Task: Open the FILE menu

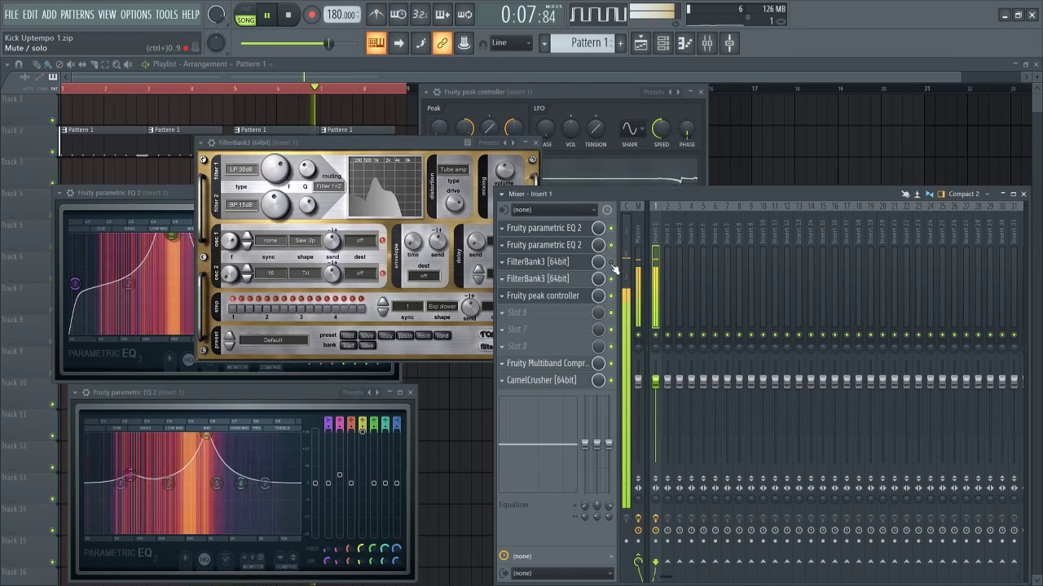Action: [11, 15]
